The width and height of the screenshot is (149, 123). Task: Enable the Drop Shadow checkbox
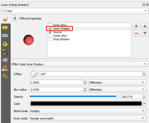(50, 39)
